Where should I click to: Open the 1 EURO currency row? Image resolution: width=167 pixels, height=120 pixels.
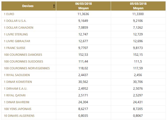click(9, 14)
